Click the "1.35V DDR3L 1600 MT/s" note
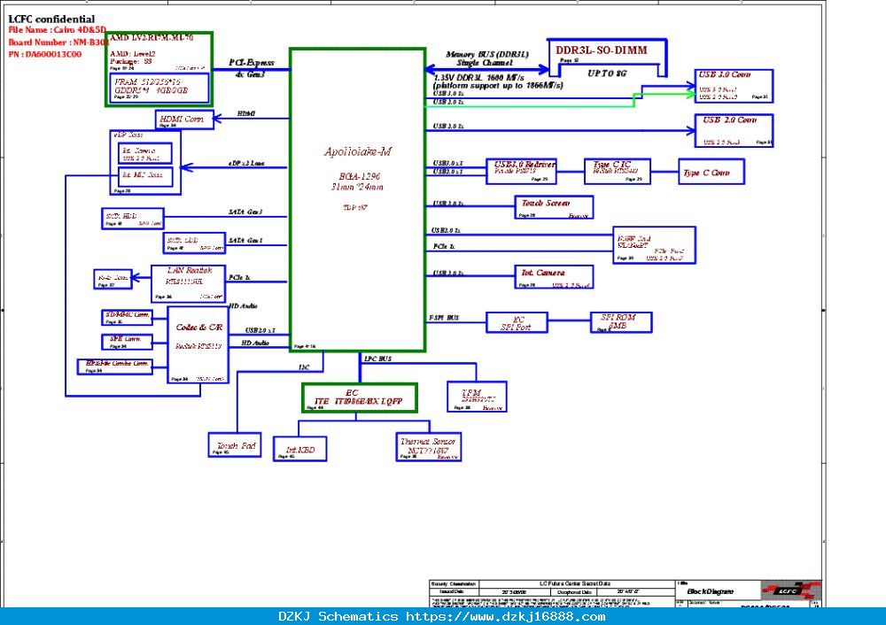The width and height of the screenshot is (886, 625). point(479,77)
